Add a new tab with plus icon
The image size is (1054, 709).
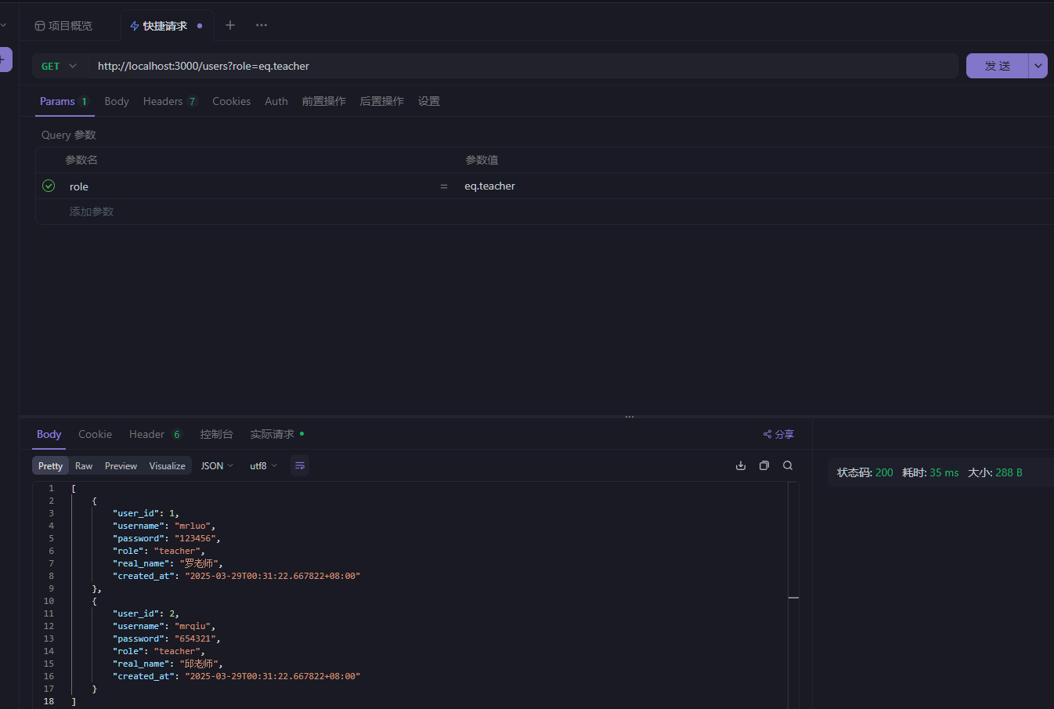[230, 25]
